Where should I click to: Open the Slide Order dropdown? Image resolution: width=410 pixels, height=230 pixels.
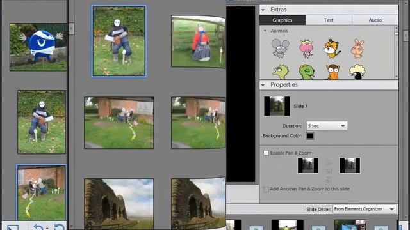[x=365, y=209]
